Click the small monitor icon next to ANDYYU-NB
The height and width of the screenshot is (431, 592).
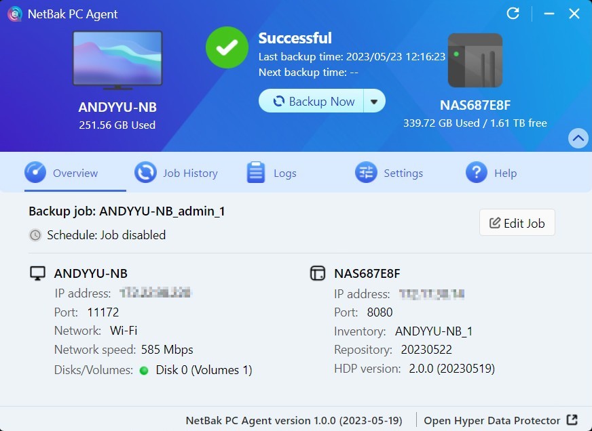[x=38, y=274]
